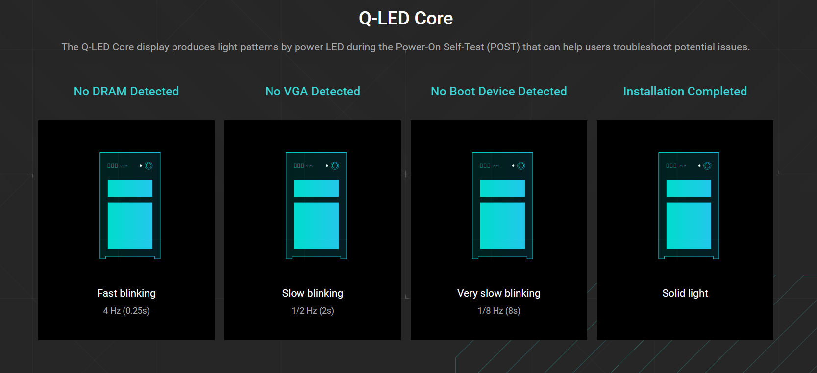817x373 pixels.
Task: Click the PC case icon under Installation Completed
Action: point(689,206)
